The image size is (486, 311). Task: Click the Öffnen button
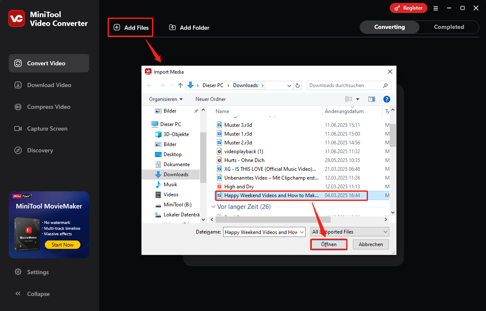[x=329, y=244]
